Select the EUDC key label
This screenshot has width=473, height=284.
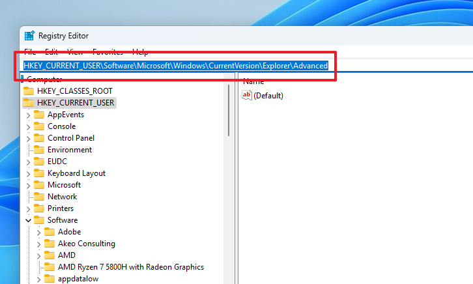tap(57, 162)
